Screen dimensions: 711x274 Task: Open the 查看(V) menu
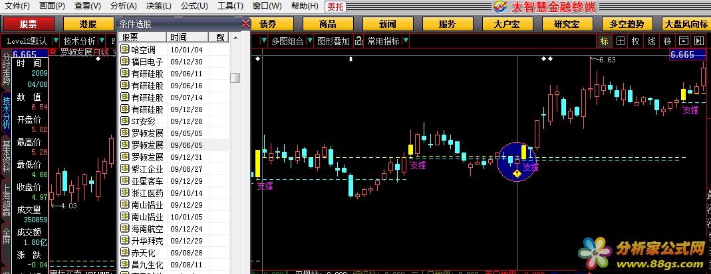click(x=88, y=7)
